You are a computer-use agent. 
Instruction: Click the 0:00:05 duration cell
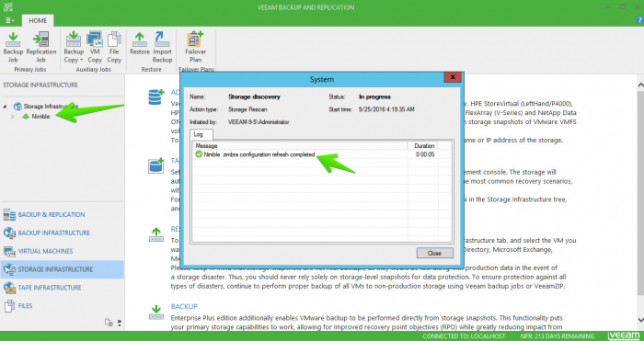425,154
